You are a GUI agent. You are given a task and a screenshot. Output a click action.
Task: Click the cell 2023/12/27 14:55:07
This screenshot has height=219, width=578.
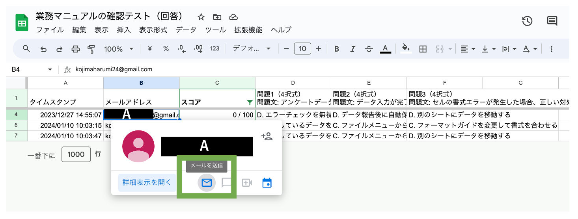pos(65,115)
